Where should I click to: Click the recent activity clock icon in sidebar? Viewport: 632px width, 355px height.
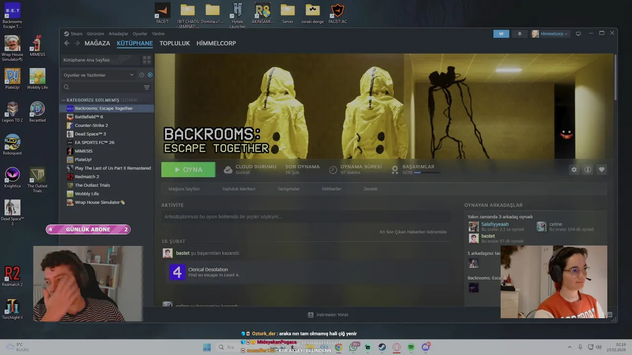pos(142,75)
